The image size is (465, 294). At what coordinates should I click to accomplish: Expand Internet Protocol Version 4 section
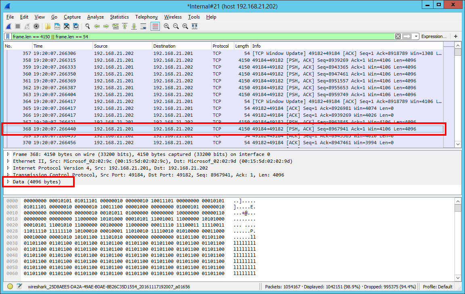pyautogui.click(x=8, y=168)
